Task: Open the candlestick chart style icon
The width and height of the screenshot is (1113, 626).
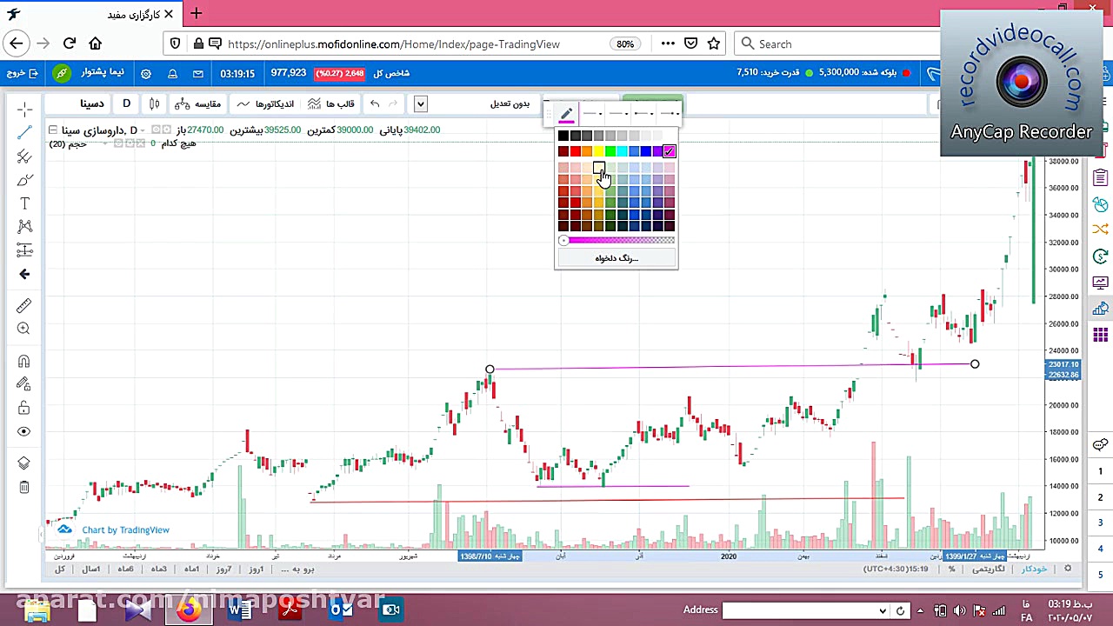Action: tap(154, 103)
